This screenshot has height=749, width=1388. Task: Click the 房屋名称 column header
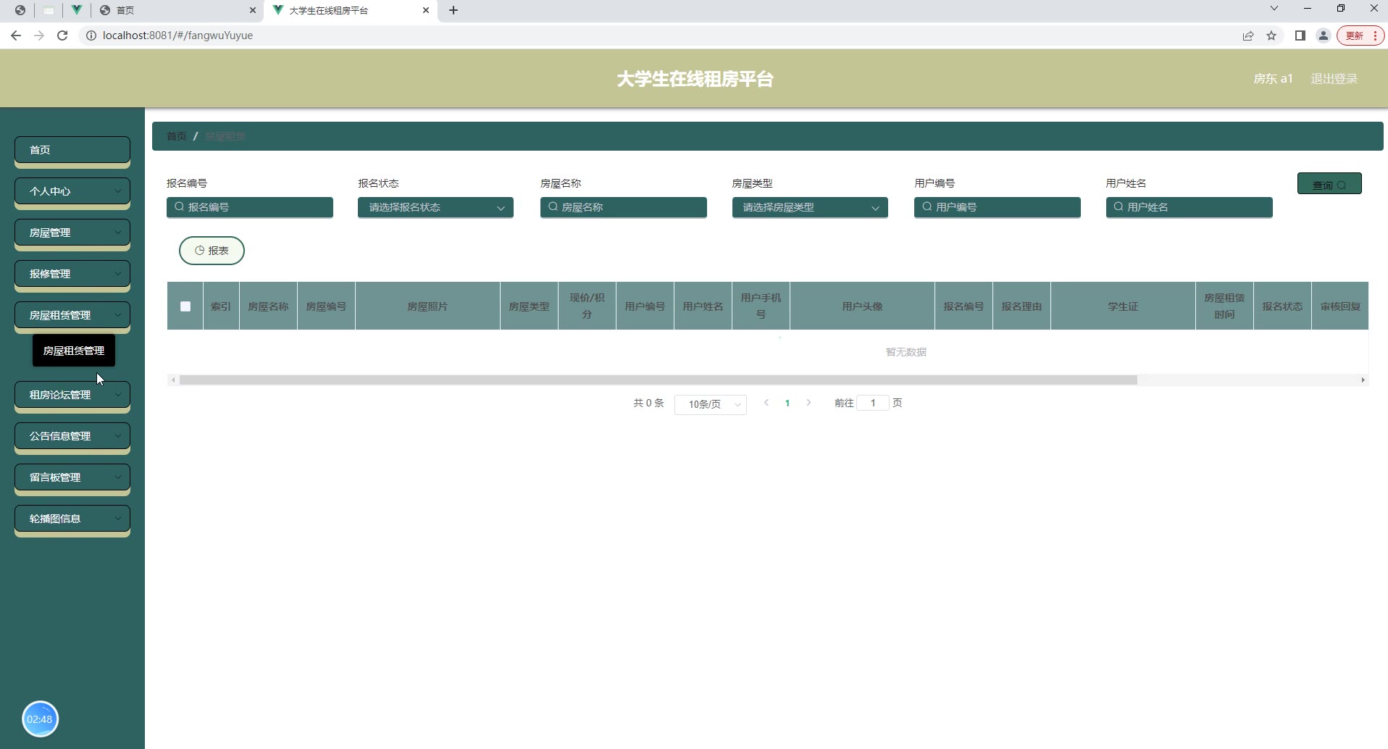268,306
